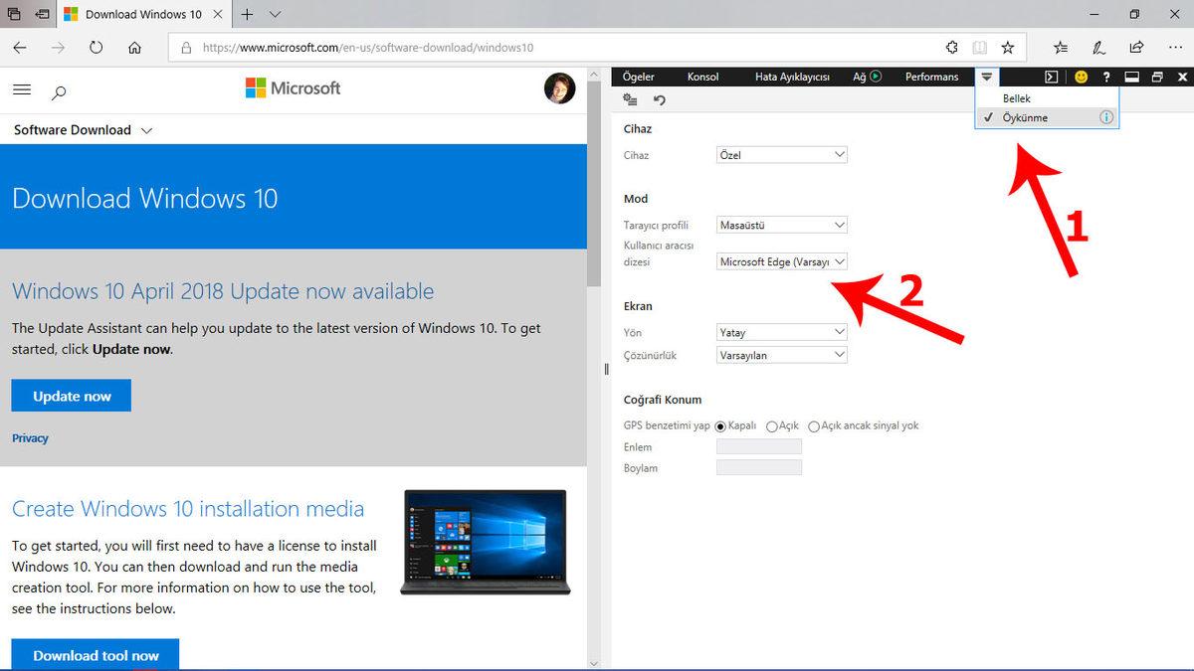
Task: Switch to the Konsol DevTools tab
Action: (702, 76)
